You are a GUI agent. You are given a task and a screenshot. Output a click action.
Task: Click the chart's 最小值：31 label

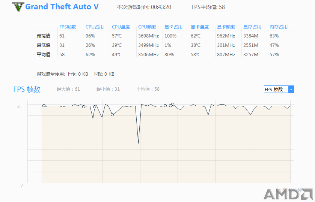click(x=108, y=89)
